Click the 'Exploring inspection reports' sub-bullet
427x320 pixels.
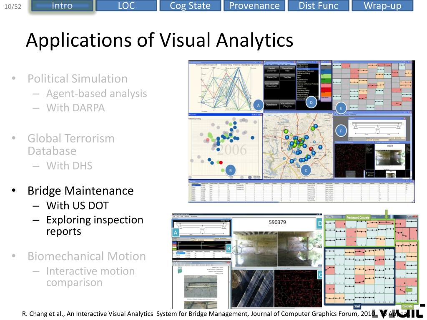click(95, 225)
